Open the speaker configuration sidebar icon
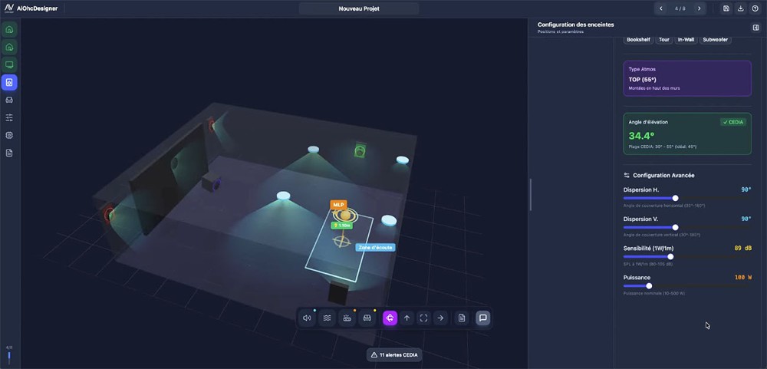Screen dimensions: 767x369 click(x=9, y=82)
